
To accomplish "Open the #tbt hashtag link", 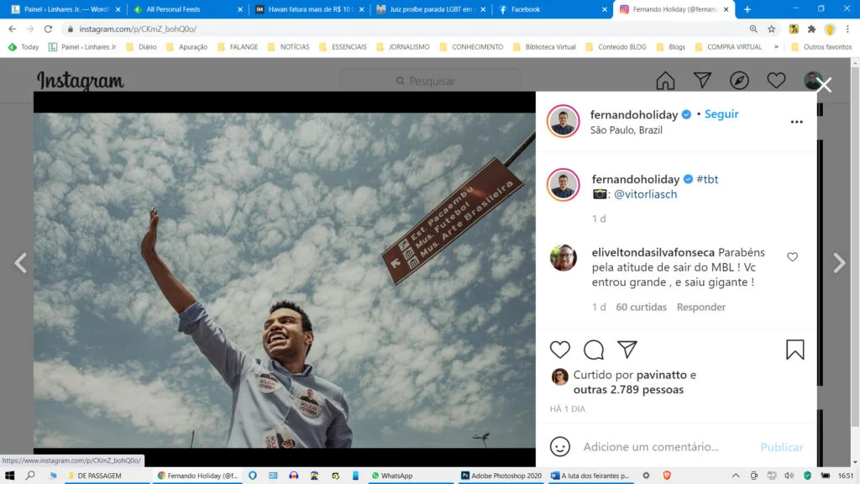I will [707, 179].
